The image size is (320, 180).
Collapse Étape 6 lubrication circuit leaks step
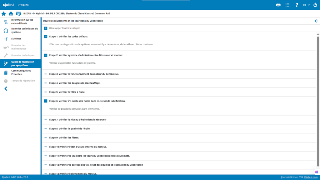[x=46, y=101]
